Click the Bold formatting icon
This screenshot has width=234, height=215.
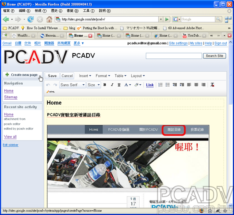105,85
